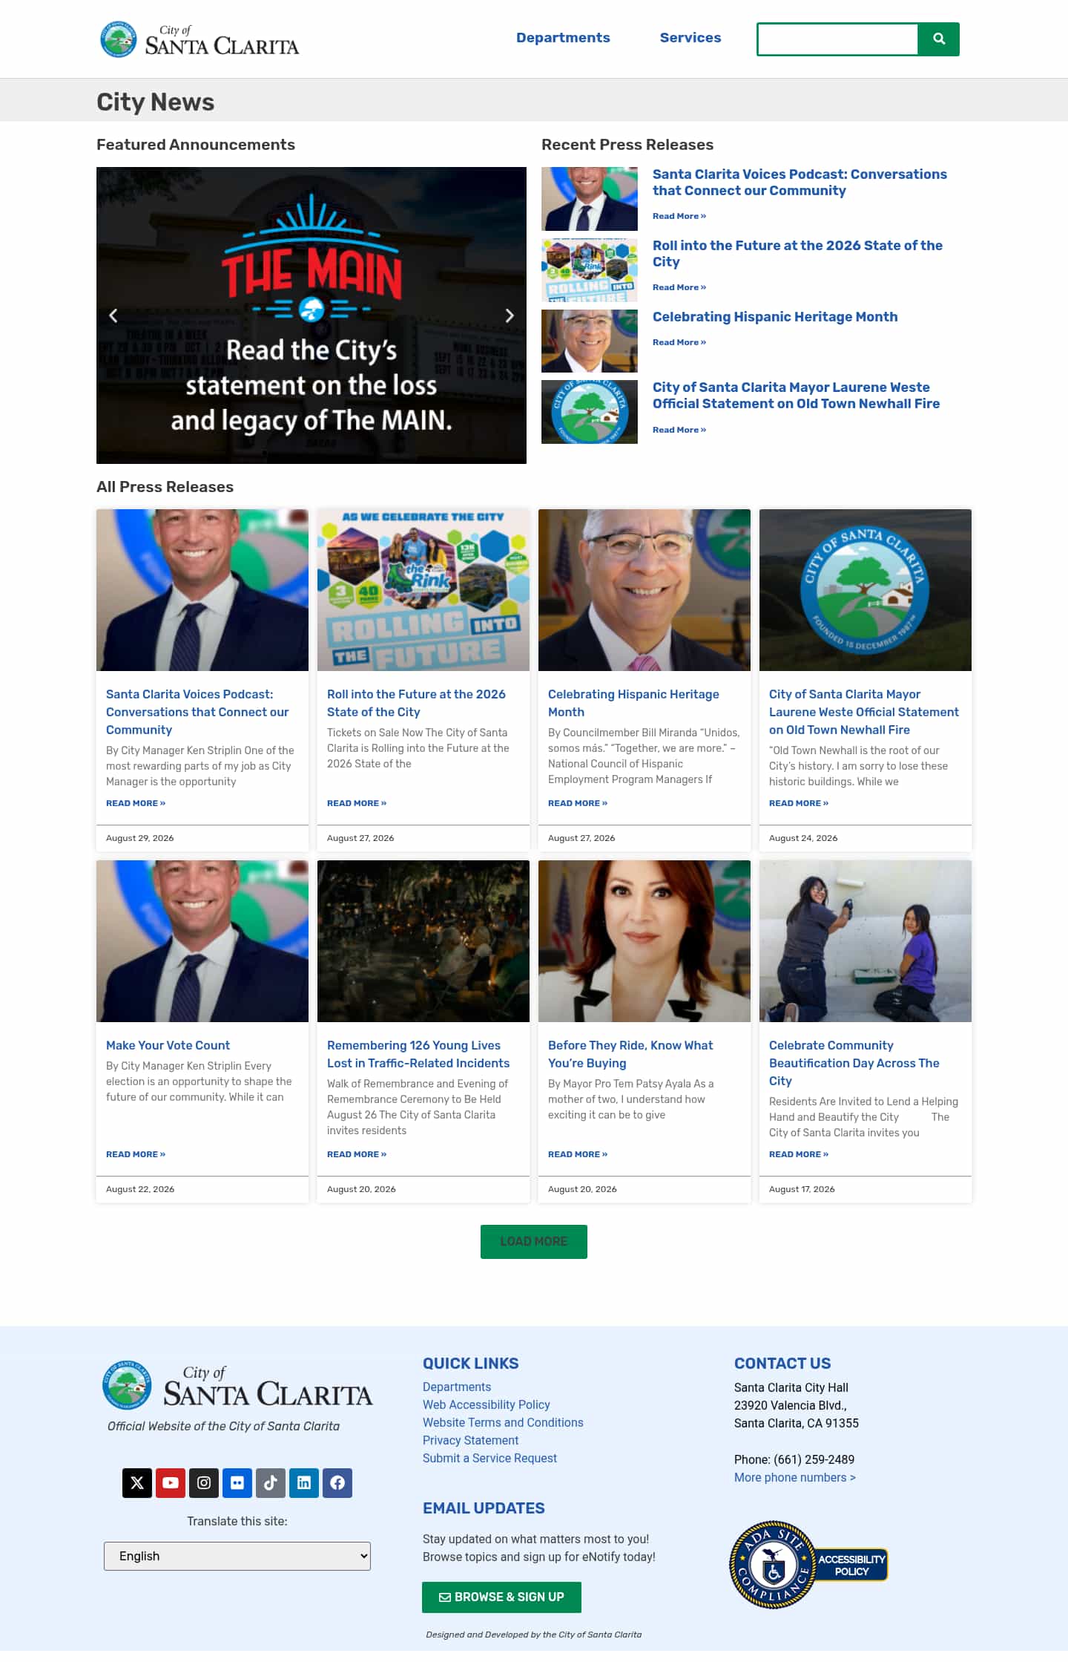Click Read More under recent Hispanic Heritage release

click(679, 342)
